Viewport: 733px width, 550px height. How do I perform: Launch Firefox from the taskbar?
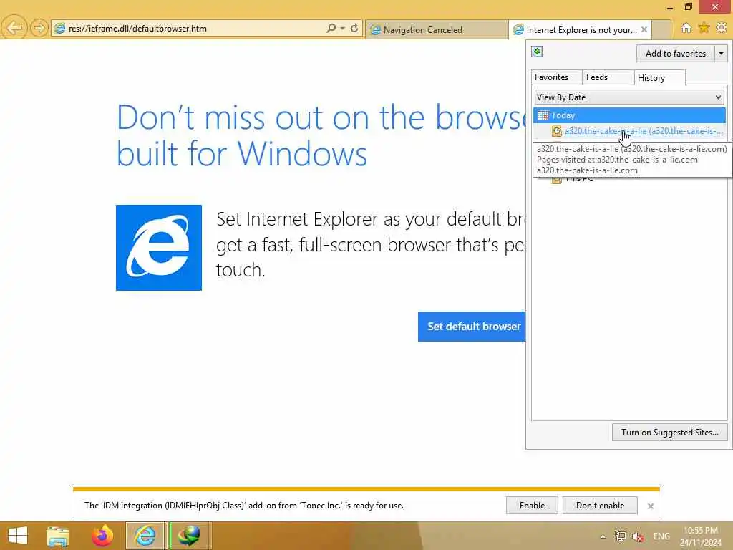click(x=102, y=536)
